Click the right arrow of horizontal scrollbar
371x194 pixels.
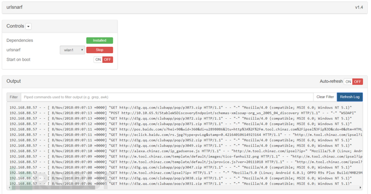tap(360, 188)
